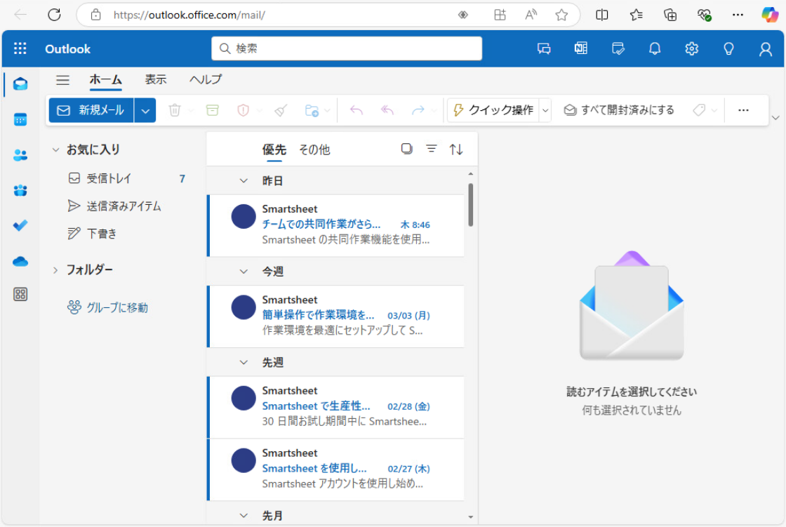The height and width of the screenshot is (527, 786).
Task: Switch to the その他 inbox tab
Action: (x=314, y=149)
